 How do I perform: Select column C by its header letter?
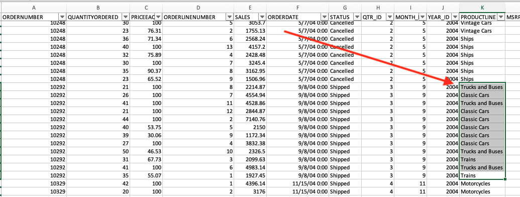pos(146,8)
